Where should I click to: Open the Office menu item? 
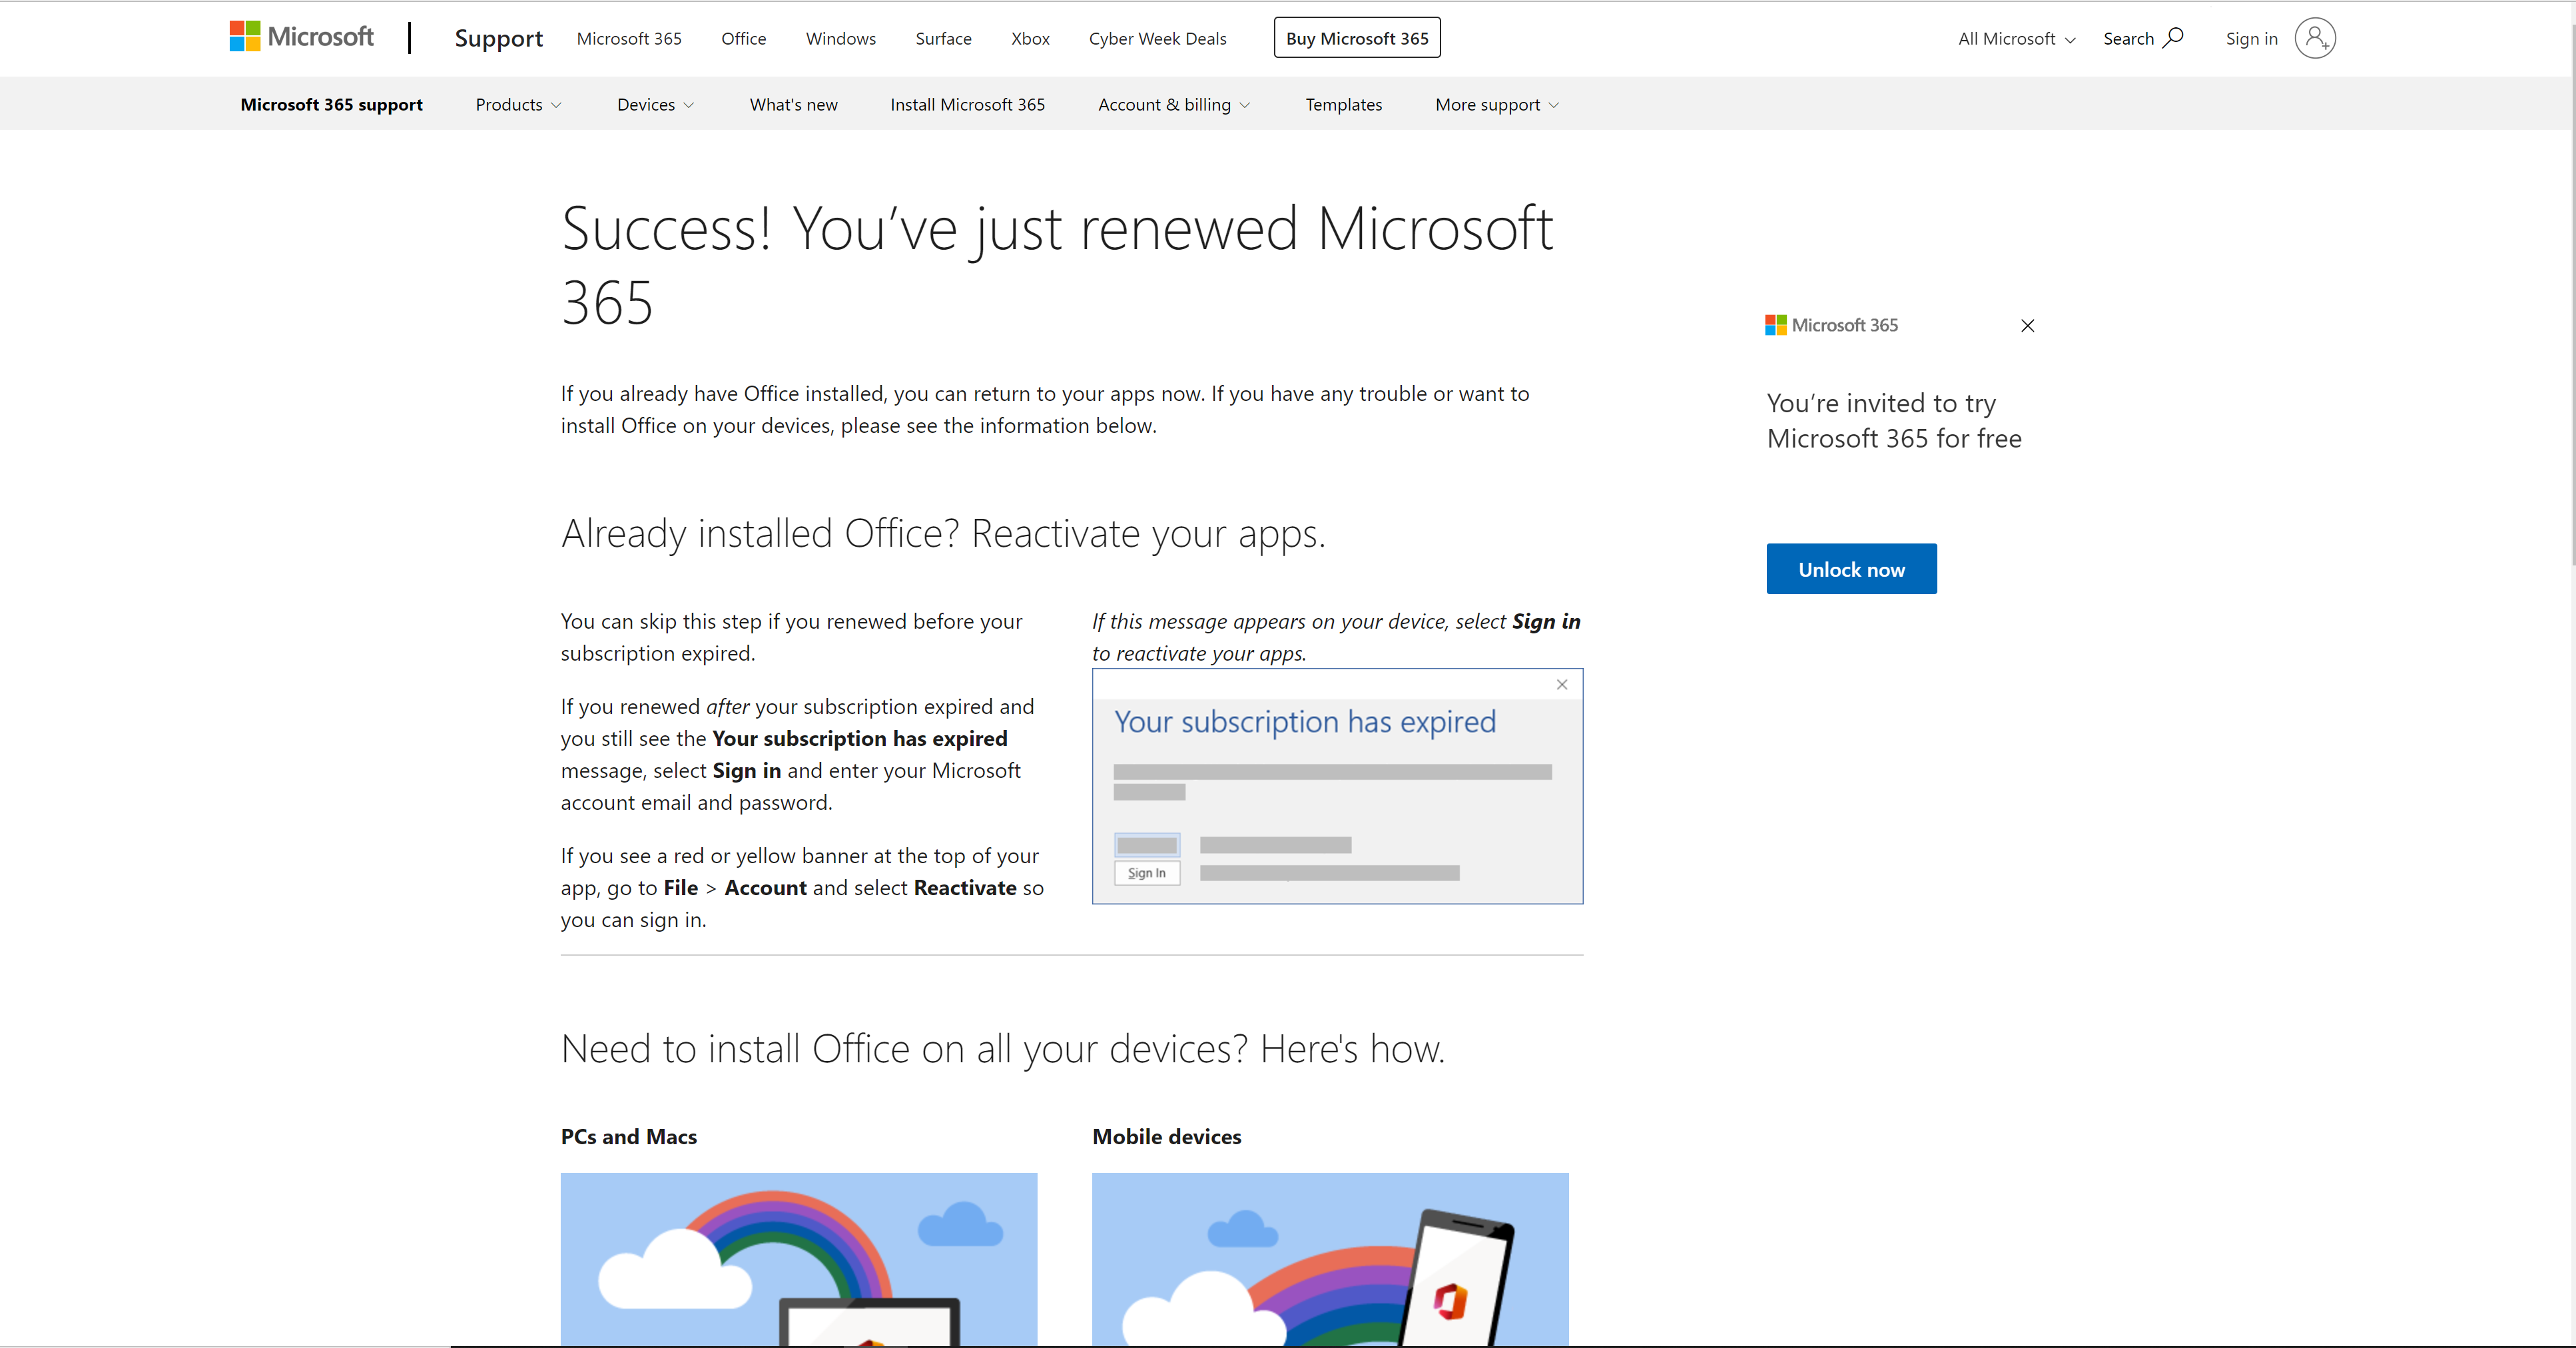coord(742,38)
